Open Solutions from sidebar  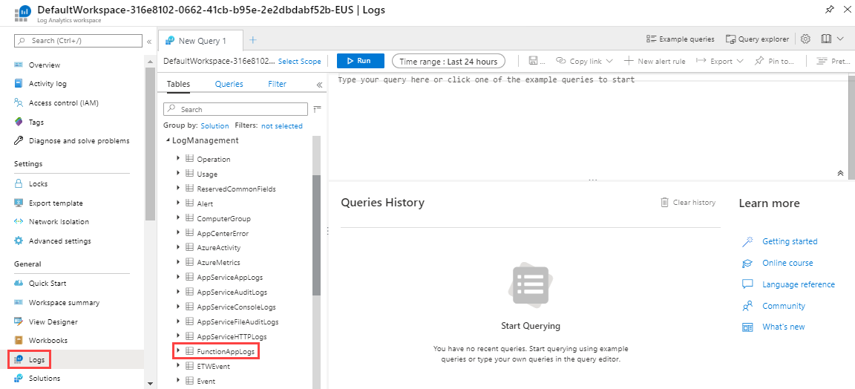coord(45,378)
